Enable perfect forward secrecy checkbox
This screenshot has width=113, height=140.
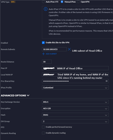43,127
